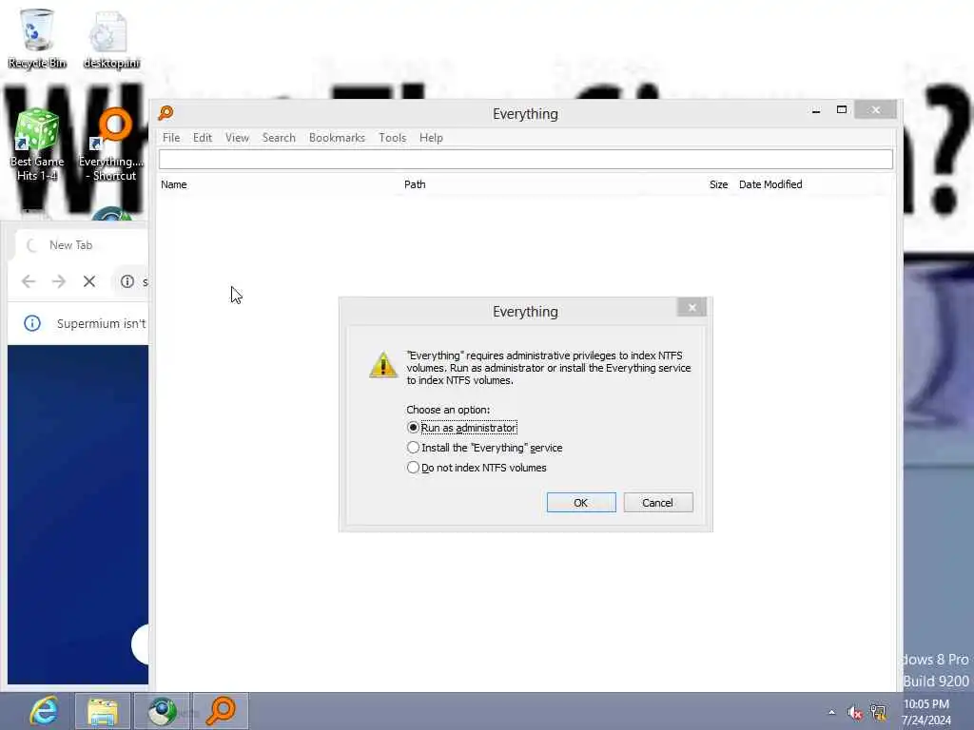Switch to Supermium browser in taskbar
The width and height of the screenshot is (974, 730).
162,711
